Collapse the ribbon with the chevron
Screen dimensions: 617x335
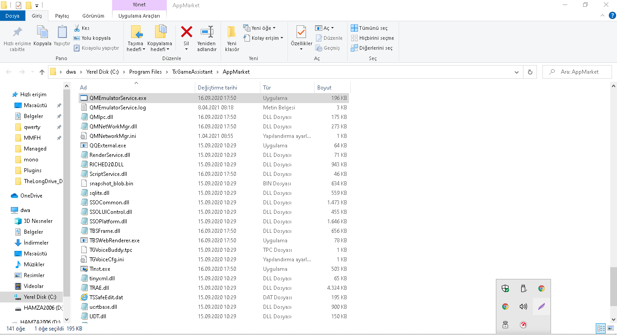(x=602, y=15)
